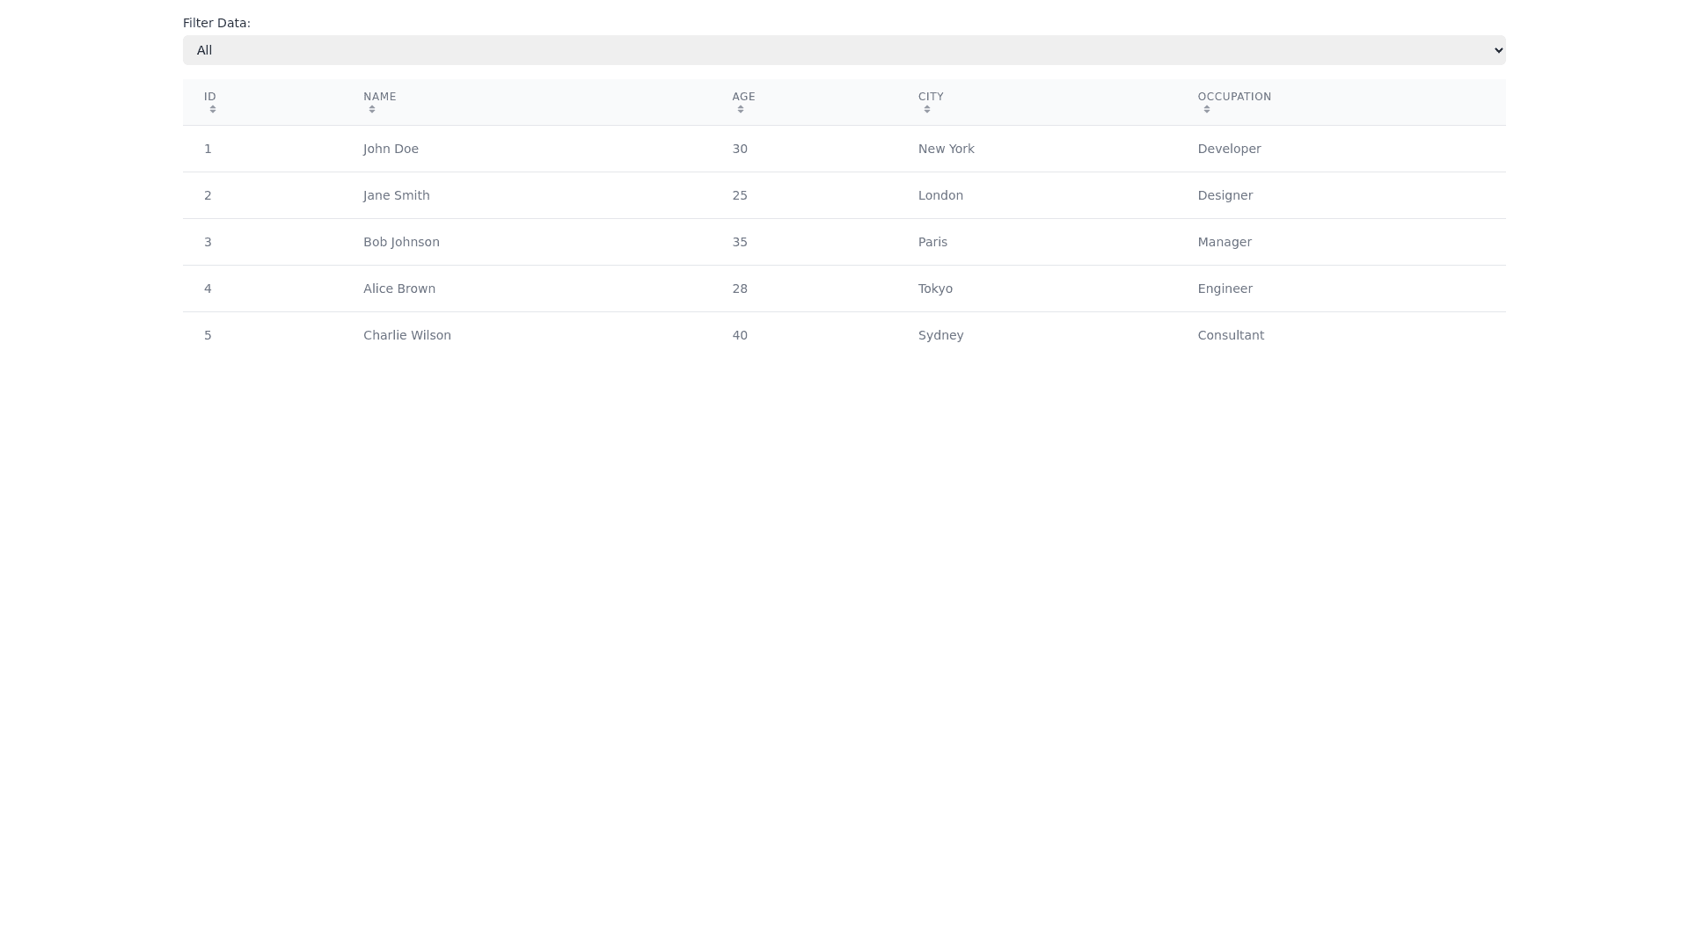Click the Consultant occupation cell
Viewport: 1689px width, 950px height.
[x=1230, y=335]
